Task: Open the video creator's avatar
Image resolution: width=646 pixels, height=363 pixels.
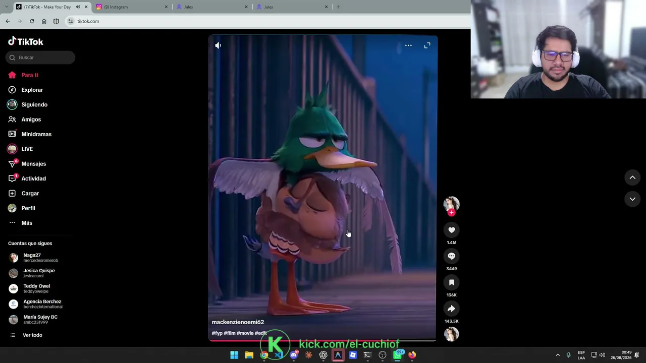Action: (451, 204)
